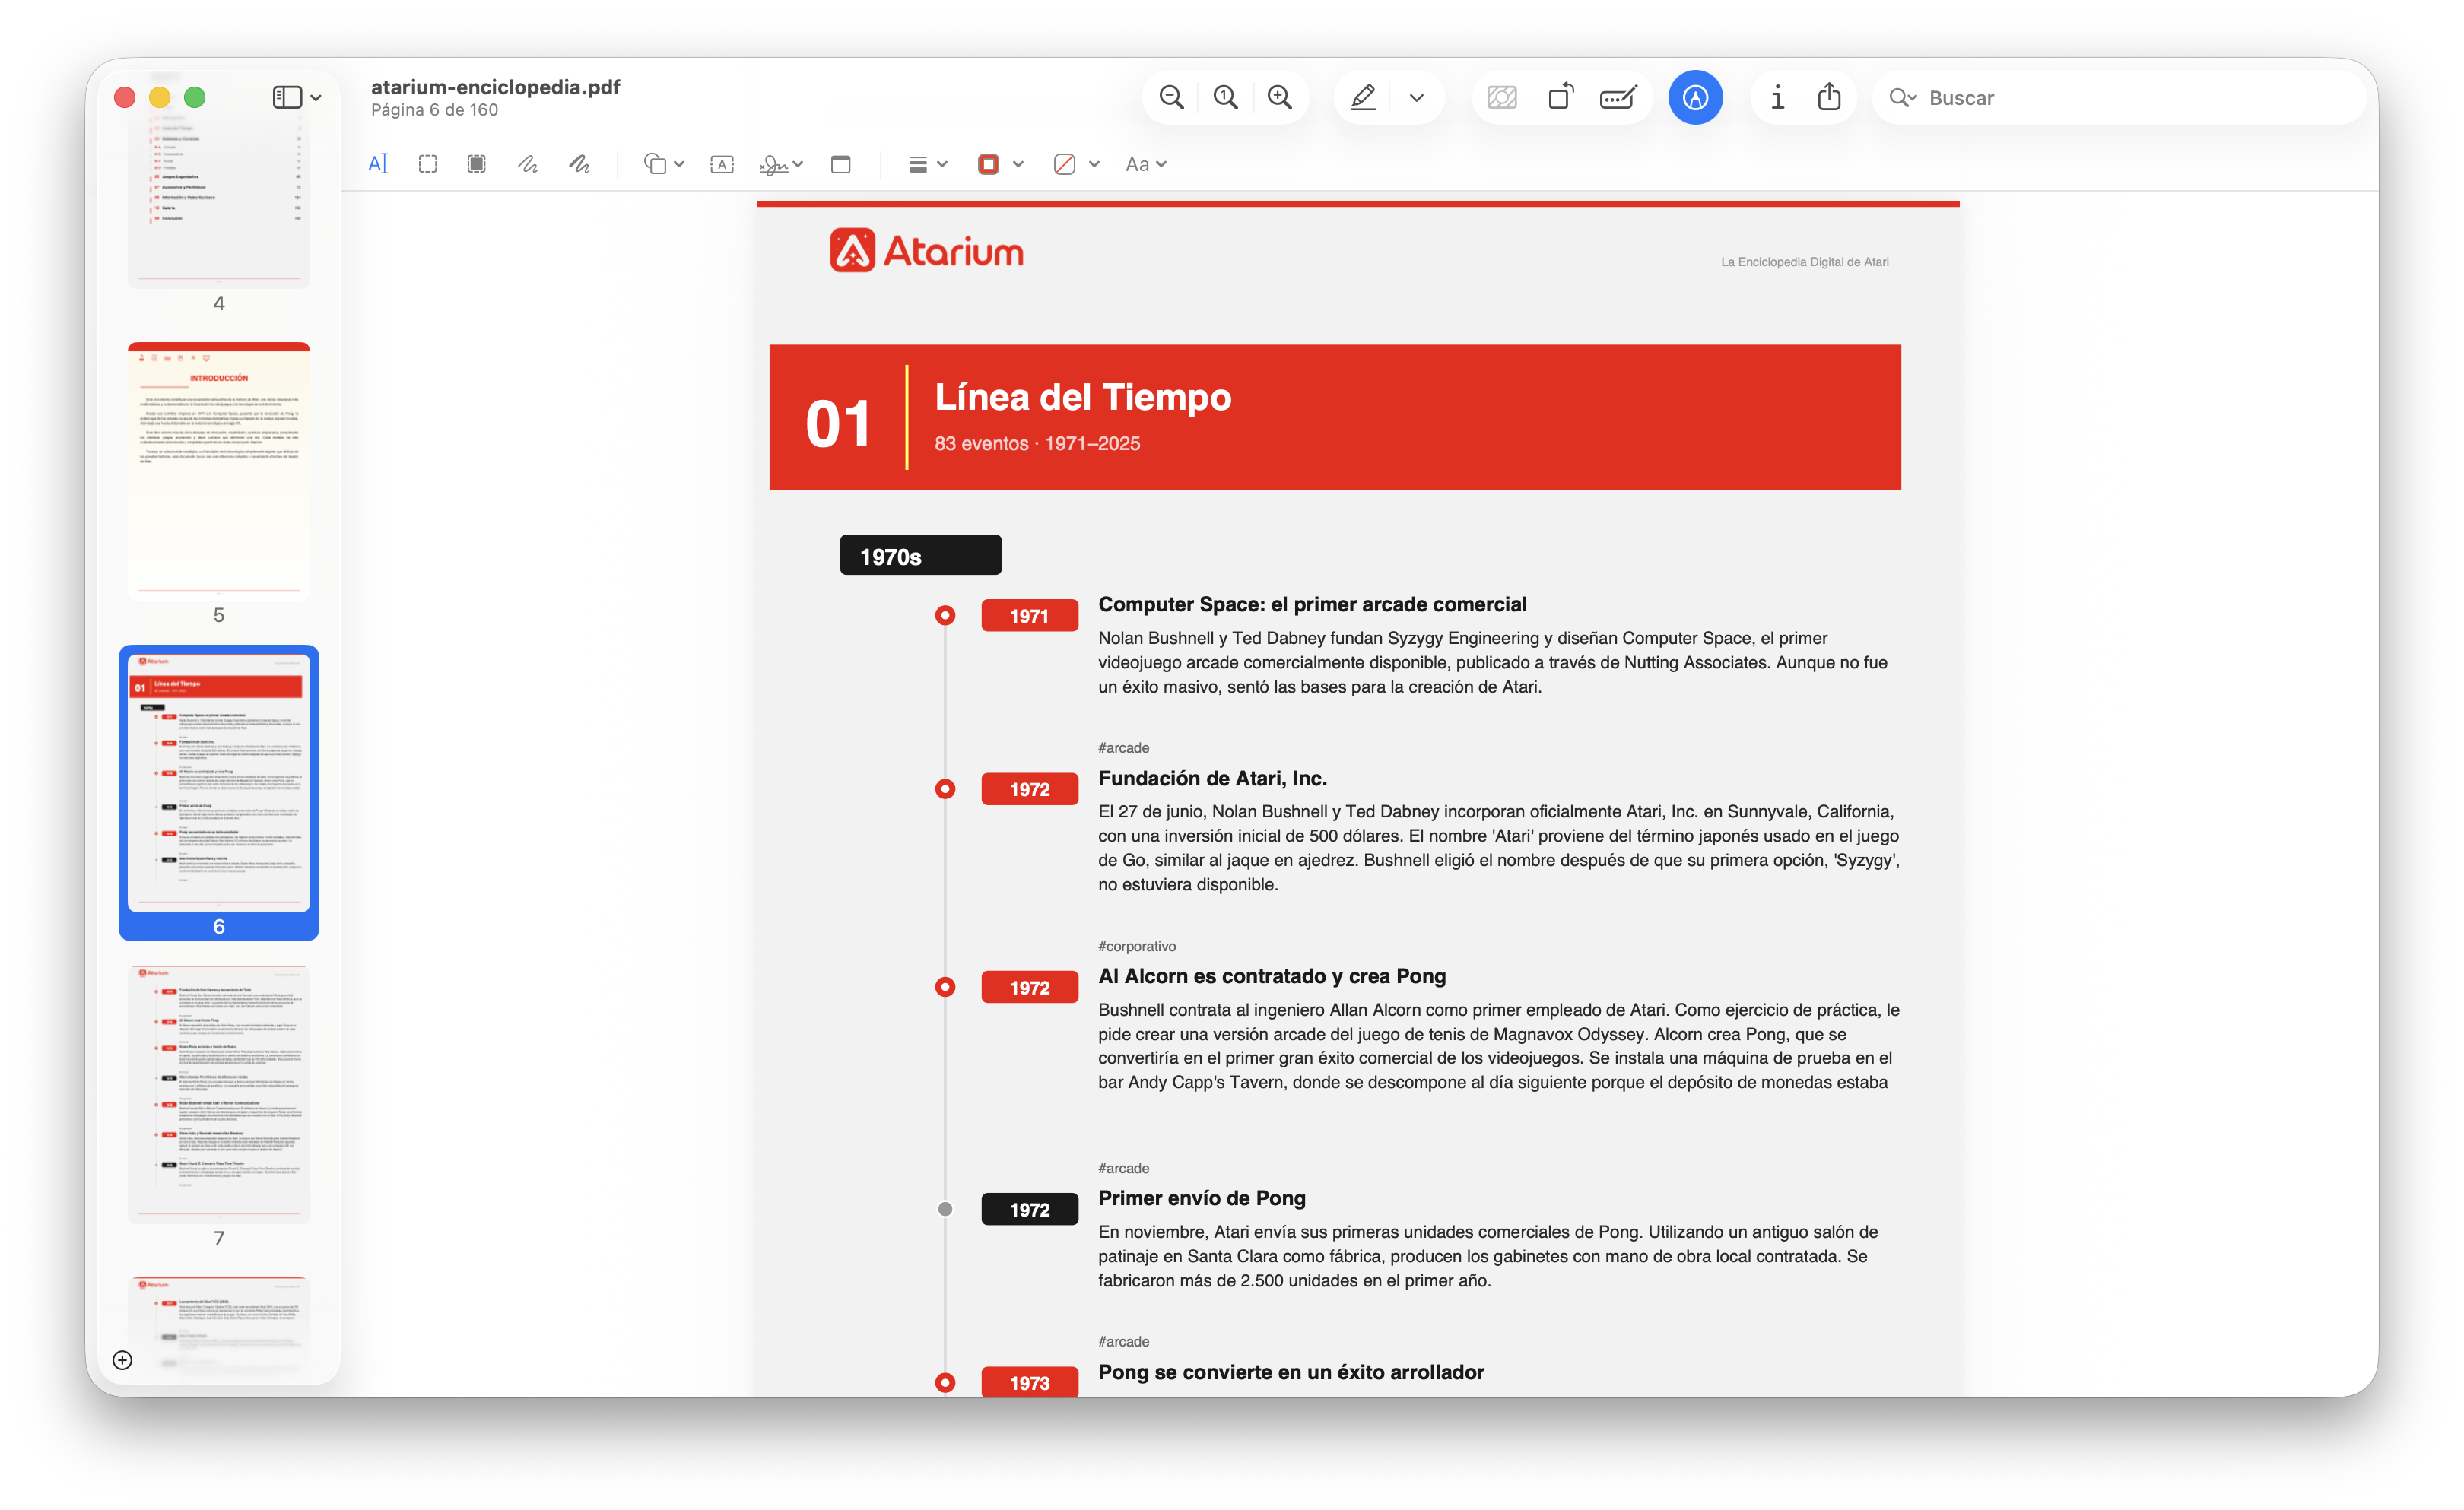Reset zoom to actual size
Screen dimensions: 2464x1510
1225,98
